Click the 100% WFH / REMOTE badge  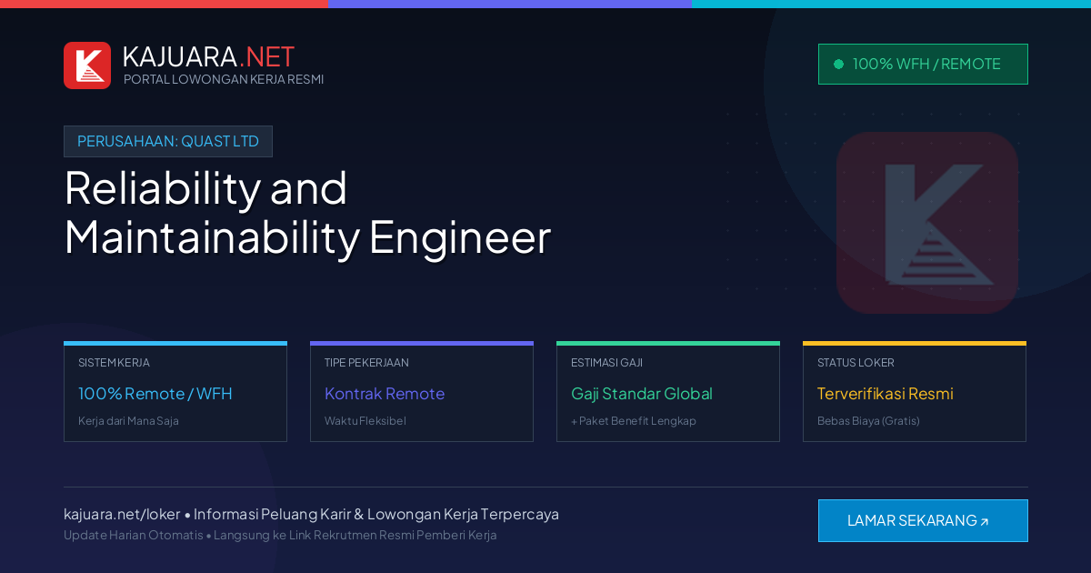(923, 64)
